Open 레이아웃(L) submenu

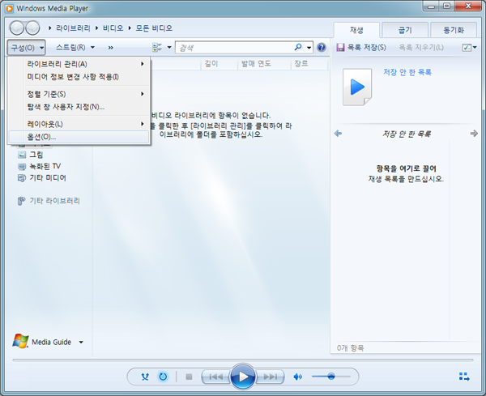[x=79, y=124]
